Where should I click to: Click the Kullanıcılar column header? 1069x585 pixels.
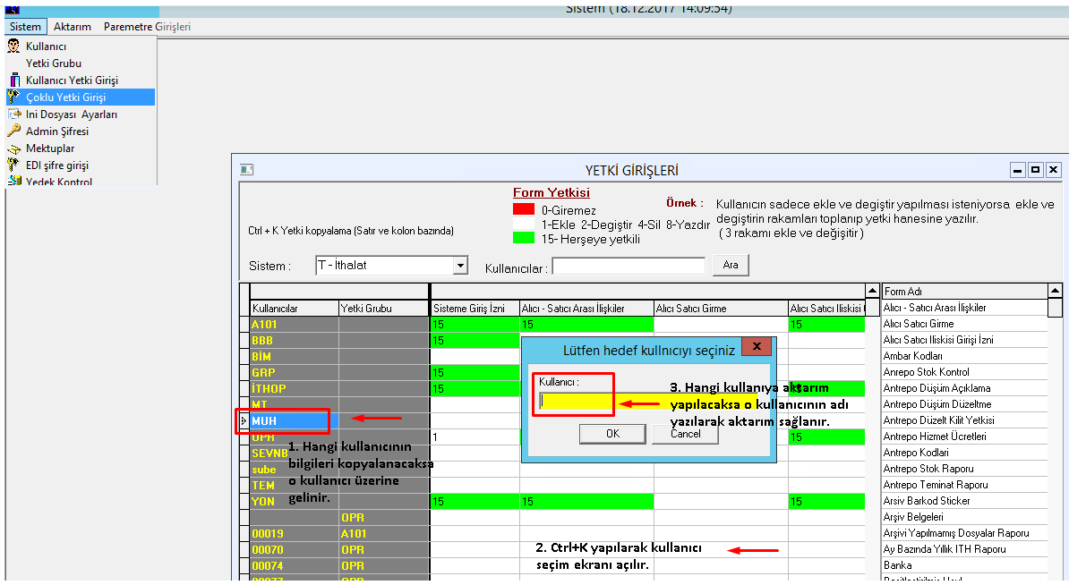tap(295, 309)
